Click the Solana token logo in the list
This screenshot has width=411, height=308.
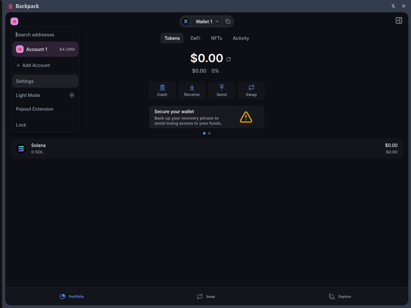pyautogui.click(x=21, y=149)
